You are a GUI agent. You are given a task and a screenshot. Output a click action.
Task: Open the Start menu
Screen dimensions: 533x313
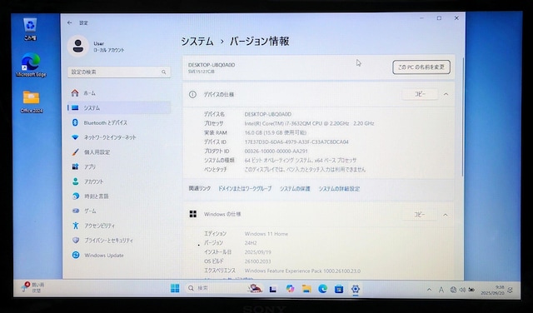[175, 289]
